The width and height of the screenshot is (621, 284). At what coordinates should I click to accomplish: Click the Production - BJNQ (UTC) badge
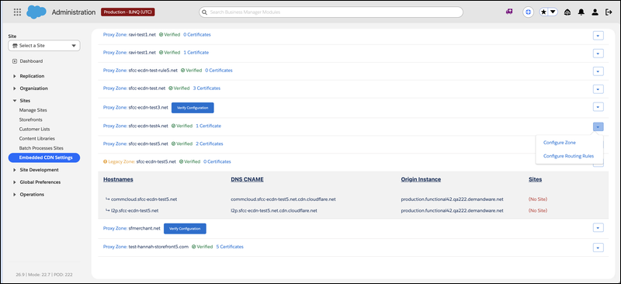(128, 12)
